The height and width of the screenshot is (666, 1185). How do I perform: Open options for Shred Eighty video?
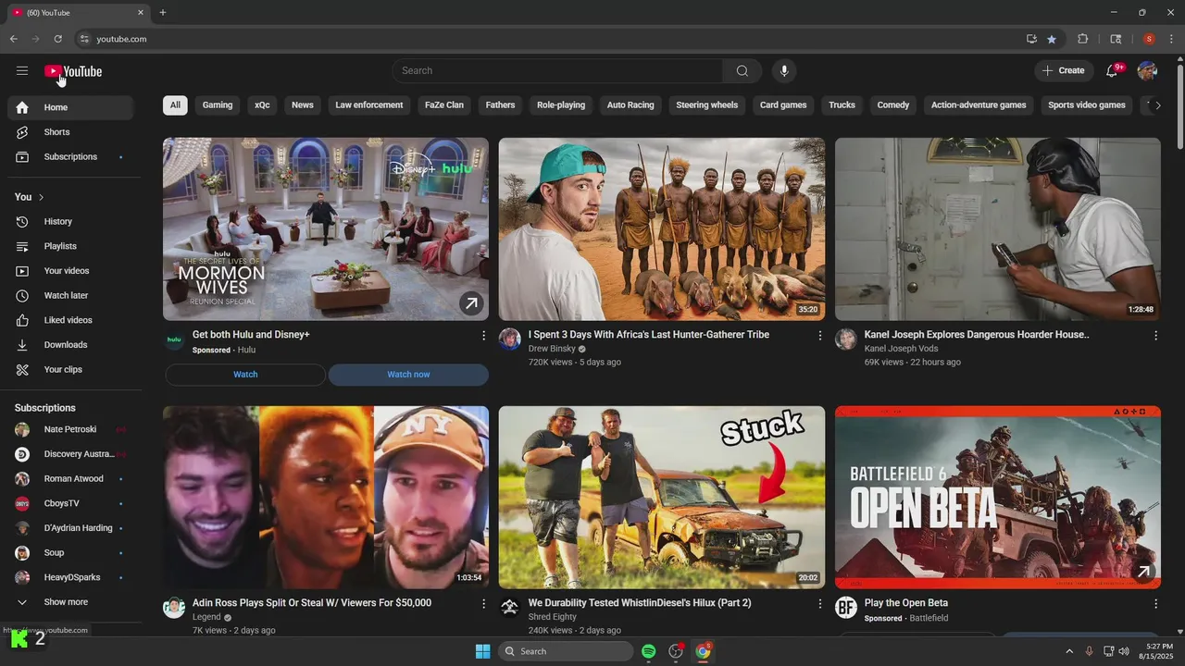819,604
